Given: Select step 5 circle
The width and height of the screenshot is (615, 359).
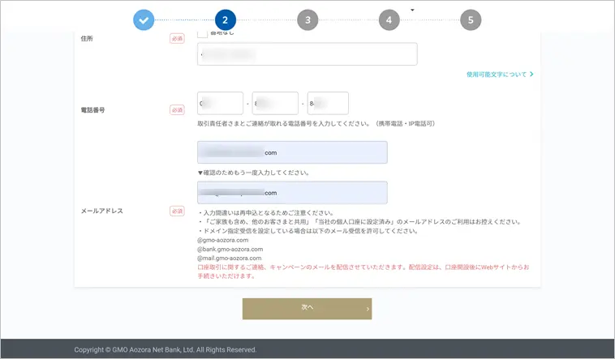Looking at the screenshot, I should [471, 20].
